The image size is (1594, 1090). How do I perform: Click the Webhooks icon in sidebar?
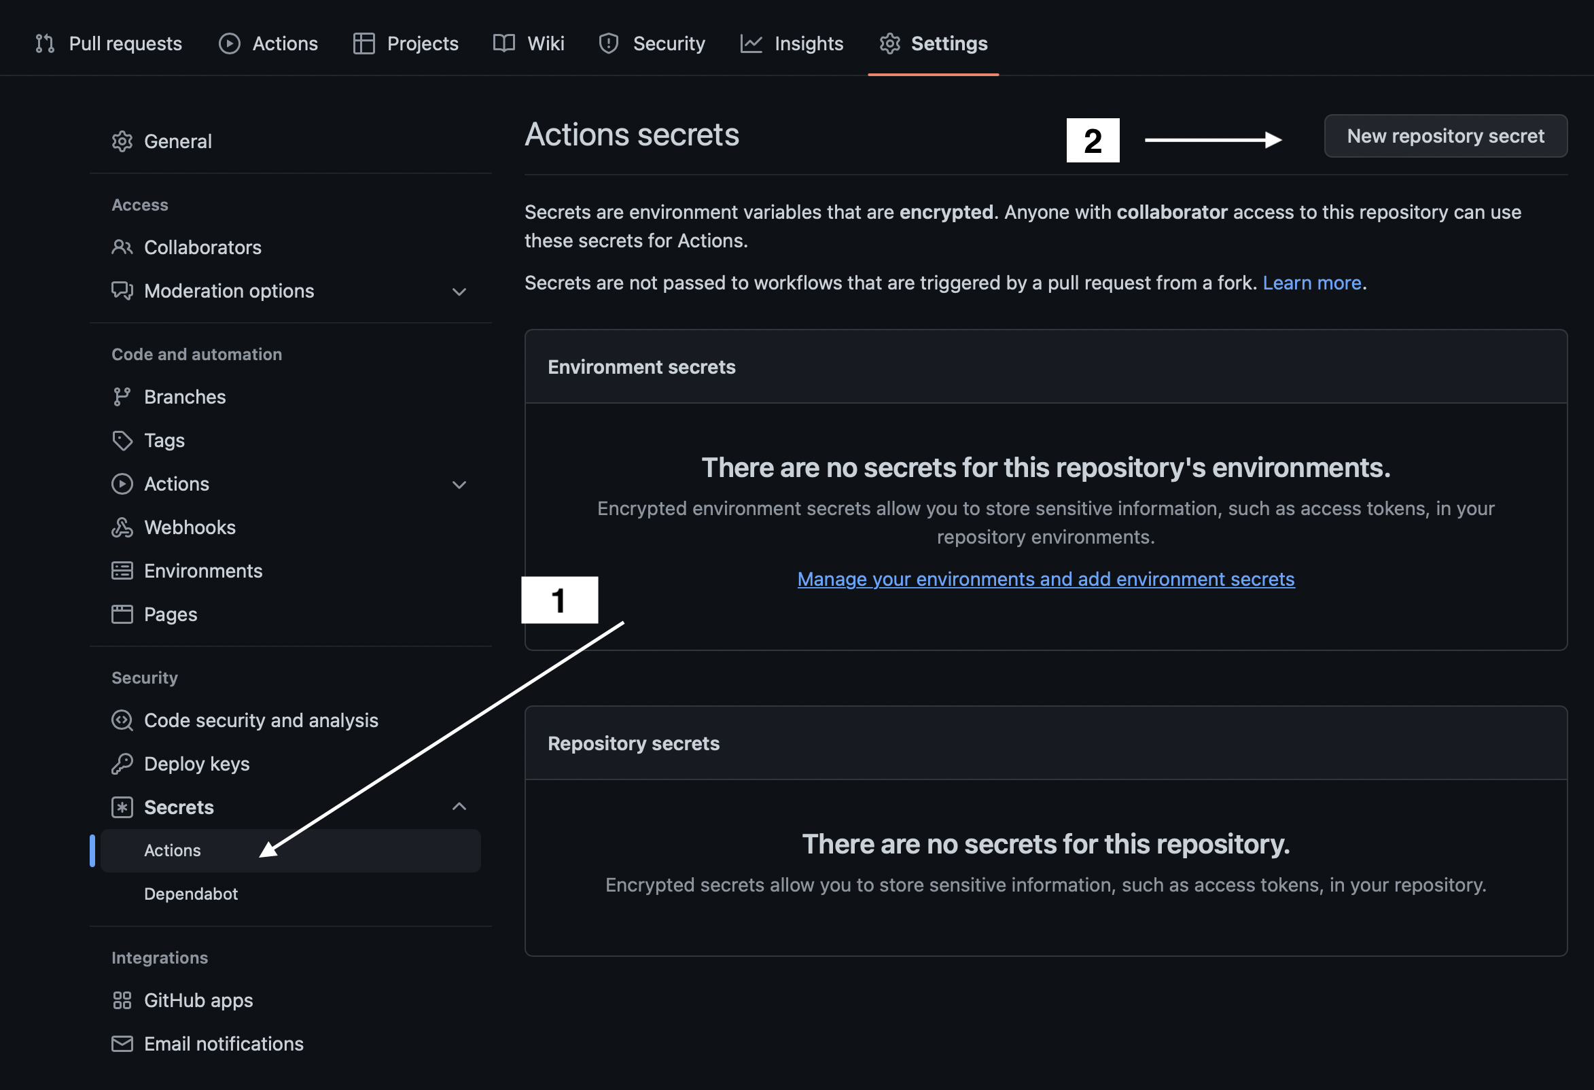coord(122,527)
